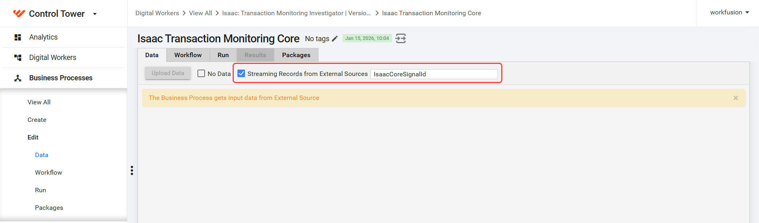Click the Upload Data button

(168, 73)
